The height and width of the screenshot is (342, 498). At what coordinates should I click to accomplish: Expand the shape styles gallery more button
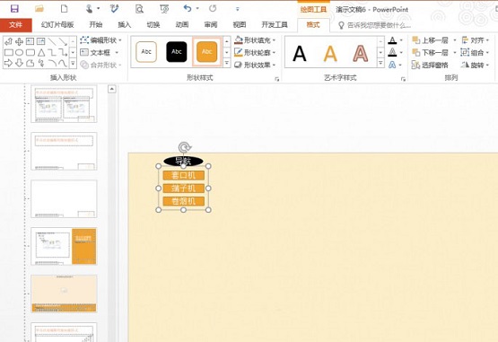point(227,63)
